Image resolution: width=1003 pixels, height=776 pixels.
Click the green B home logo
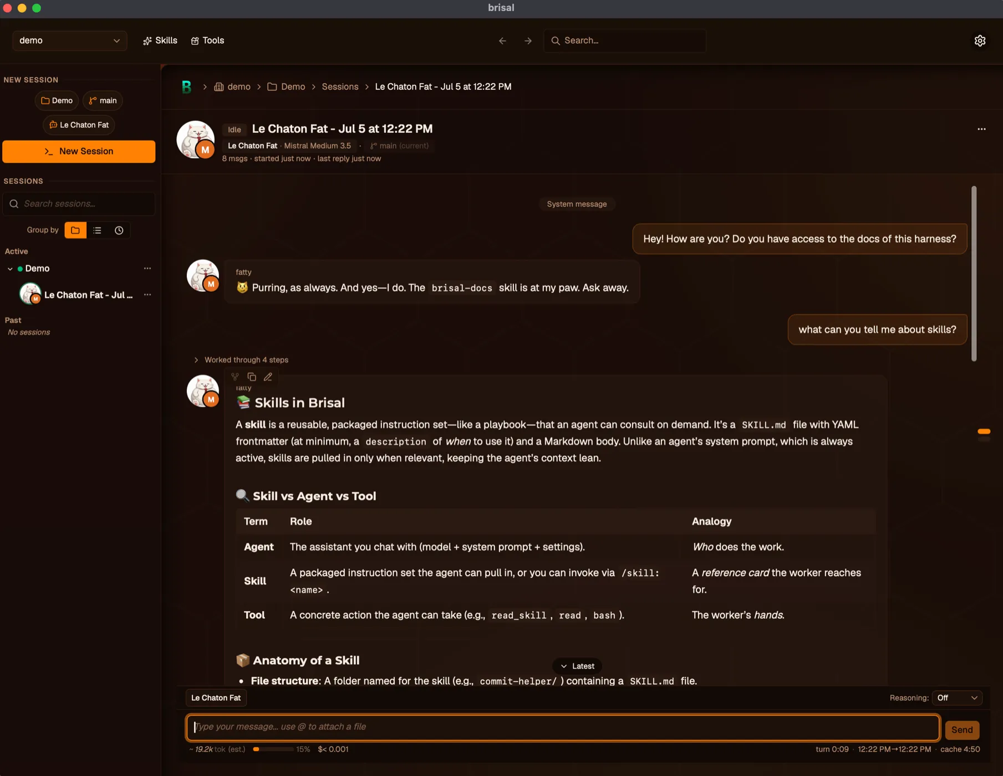pyautogui.click(x=187, y=87)
